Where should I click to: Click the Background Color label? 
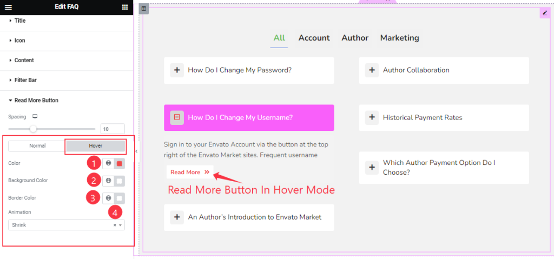pos(28,181)
